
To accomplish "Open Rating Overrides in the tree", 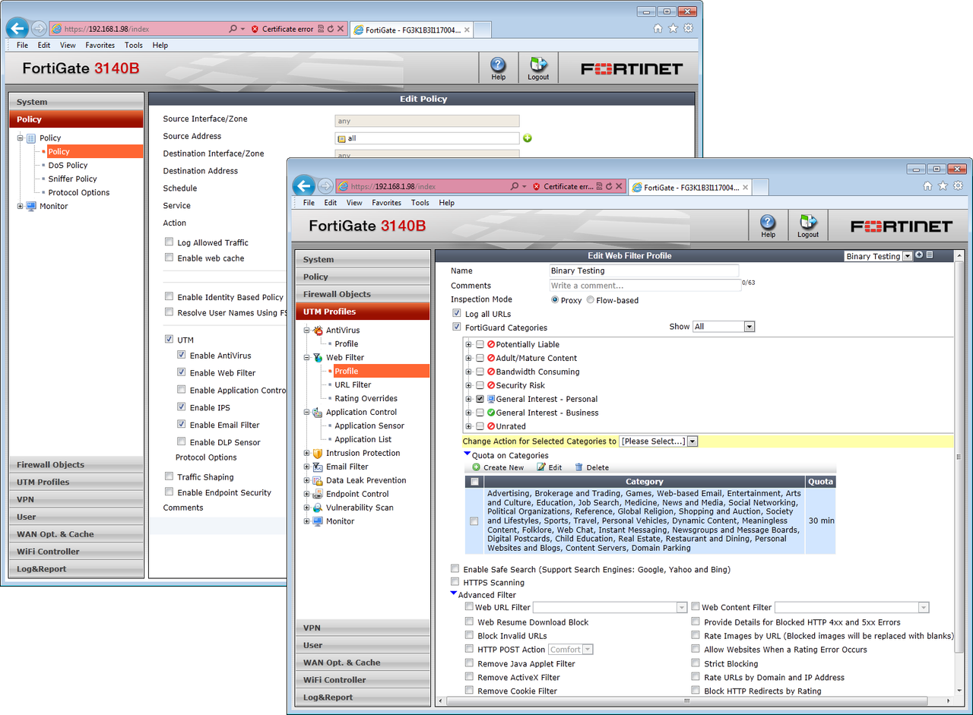I will coord(366,399).
